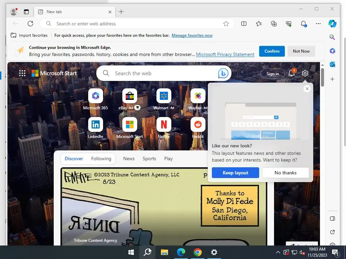Image resolution: width=346 pixels, height=259 pixels.
Task: Click the page vertical scrollbar thumb
Action: click(x=322, y=77)
